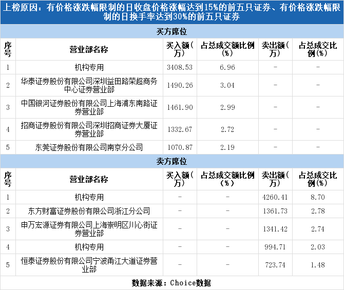344x290 pixels.
Task: Select sell amount 723.74
Action: (275, 265)
